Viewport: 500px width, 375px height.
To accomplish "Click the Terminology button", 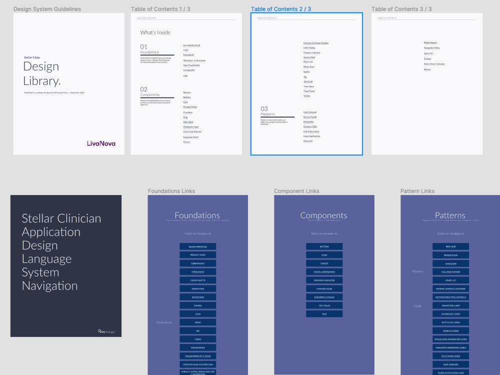I will coord(197,263).
